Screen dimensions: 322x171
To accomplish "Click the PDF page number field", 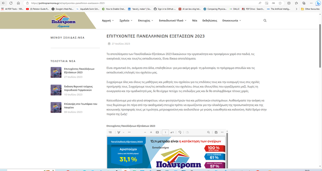I will tap(165, 132).
